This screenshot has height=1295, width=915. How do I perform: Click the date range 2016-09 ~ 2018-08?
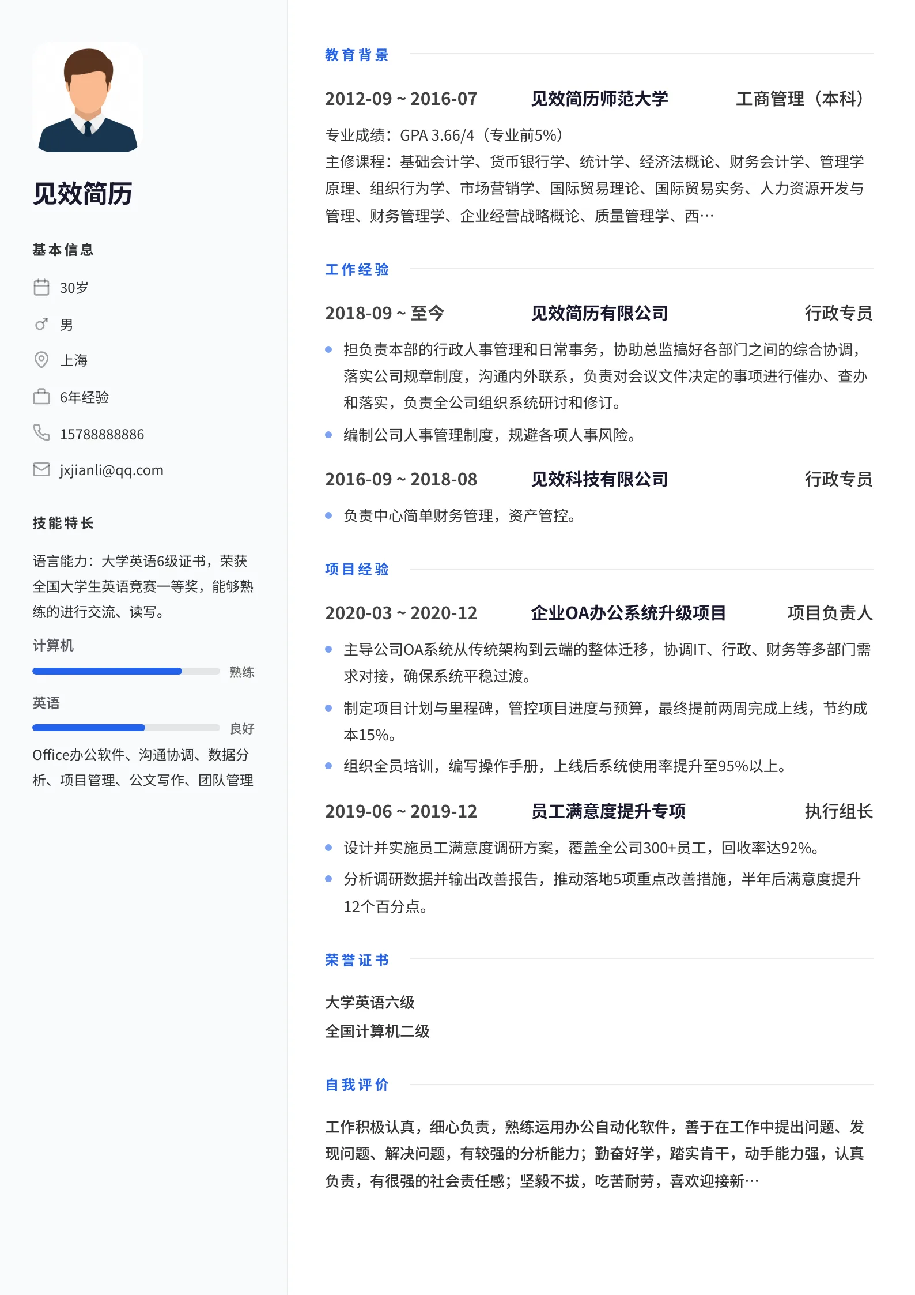[401, 479]
